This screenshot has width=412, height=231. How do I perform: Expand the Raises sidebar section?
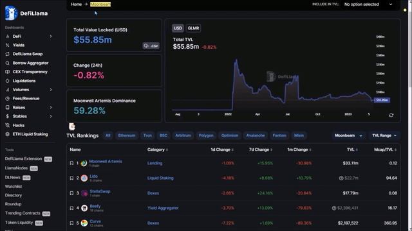[51, 108]
